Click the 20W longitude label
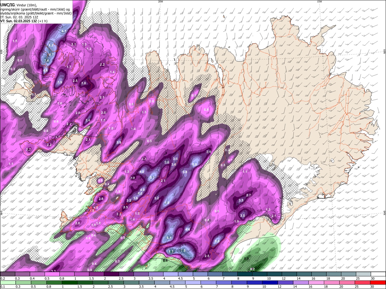The height and width of the screenshot is (289, 386). point(160,2)
